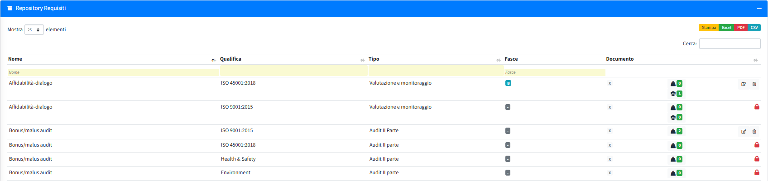768x181 pixels.
Task: Click red lock on Health & Safety row
Action: click(757, 159)
